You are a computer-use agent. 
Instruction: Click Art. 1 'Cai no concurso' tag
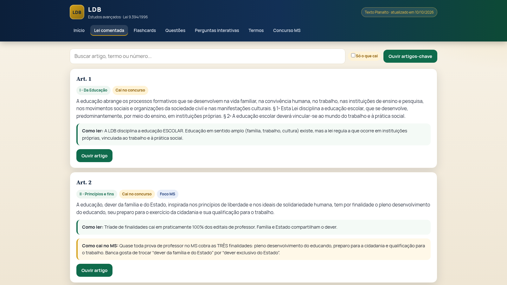(x=130, y=90)
